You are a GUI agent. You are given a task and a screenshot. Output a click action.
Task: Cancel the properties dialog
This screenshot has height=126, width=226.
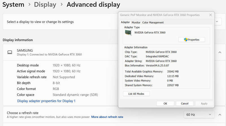pos(185,103)
